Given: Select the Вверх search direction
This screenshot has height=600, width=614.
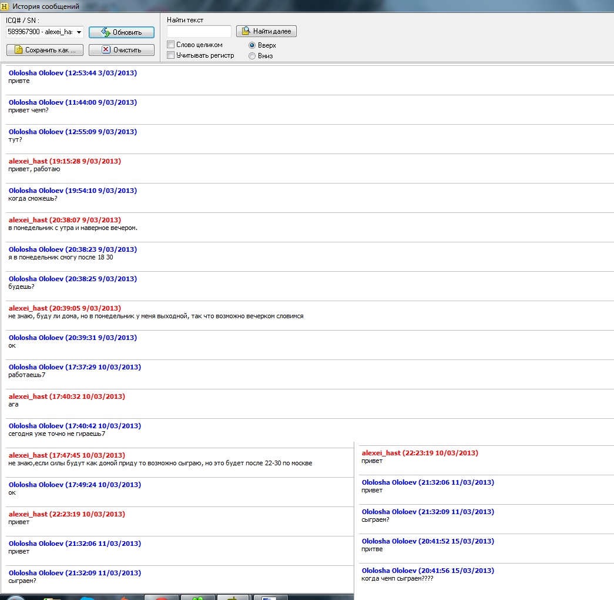Looking at the screenshot, I should pyautogui.click(x=252, y=45).
